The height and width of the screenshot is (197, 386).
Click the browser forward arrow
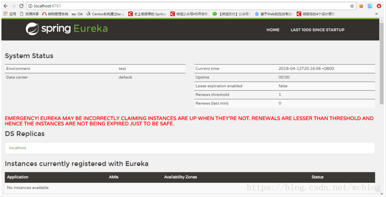[13, 6]
